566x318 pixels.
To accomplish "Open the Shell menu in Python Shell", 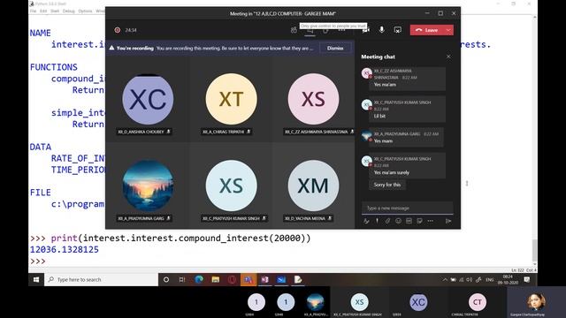I will [x=55, y=11].
